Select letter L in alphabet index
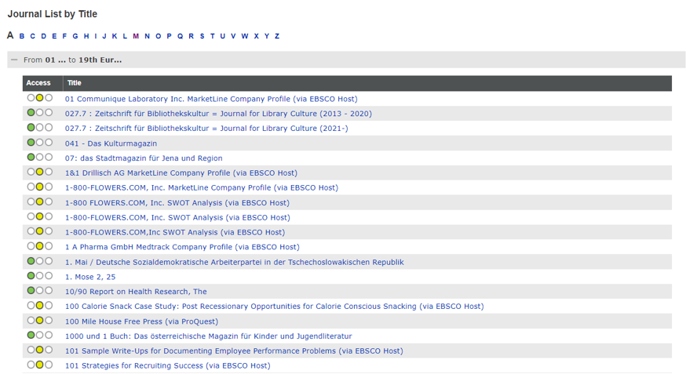686x374 pixels. point(125,36)
